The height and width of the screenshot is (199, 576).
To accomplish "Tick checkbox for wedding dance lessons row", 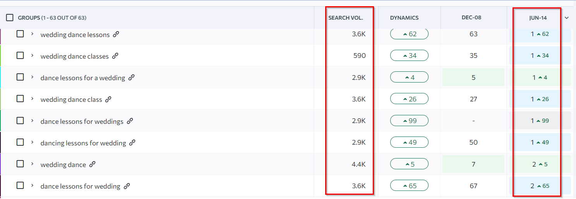I will [x=20, y=34].
